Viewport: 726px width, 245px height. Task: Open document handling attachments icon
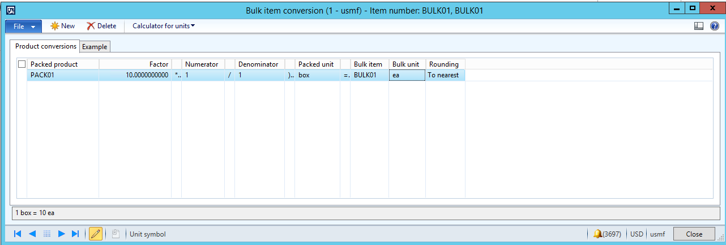tap(115, 234)
